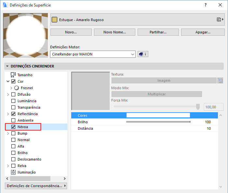Select the Iluminação tree item

click(x=27, y=172)
